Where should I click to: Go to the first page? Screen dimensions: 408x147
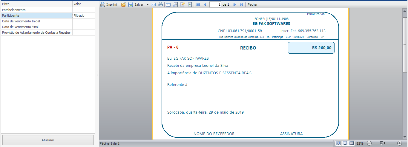pyautogui.click(x=197, y=4)
